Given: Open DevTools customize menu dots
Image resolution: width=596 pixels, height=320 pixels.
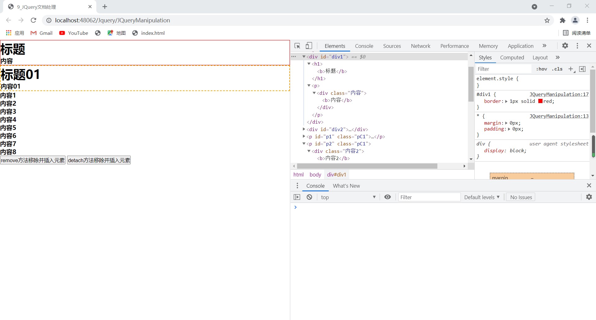Looking at the screenshot, I should click(577, 46).
